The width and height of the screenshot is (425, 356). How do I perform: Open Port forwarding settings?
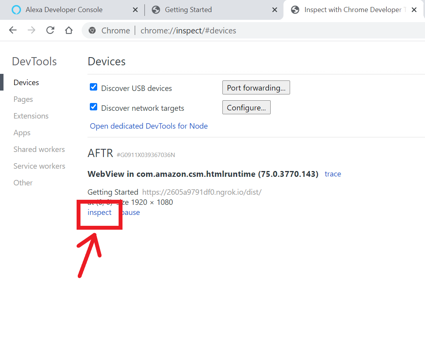pyautogui.click(x=256, y=87)
